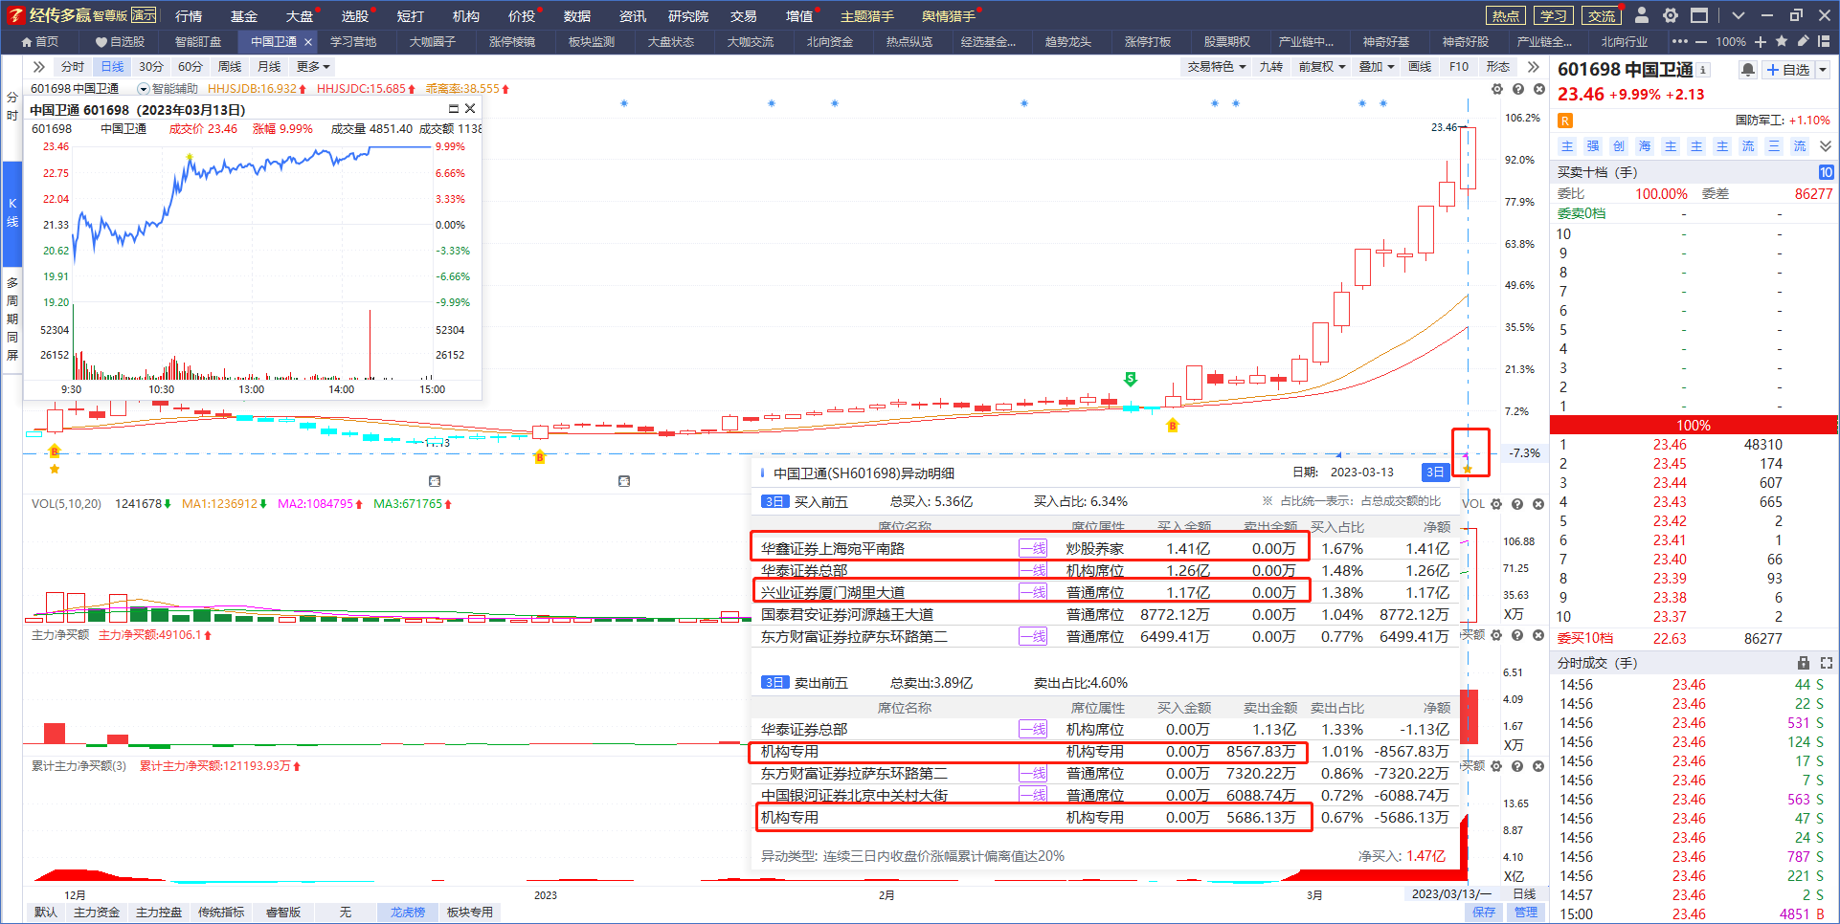Click the 华鑫证券上海宛平南路 seat row
1840x924 pixels.
pos(1106,549)
